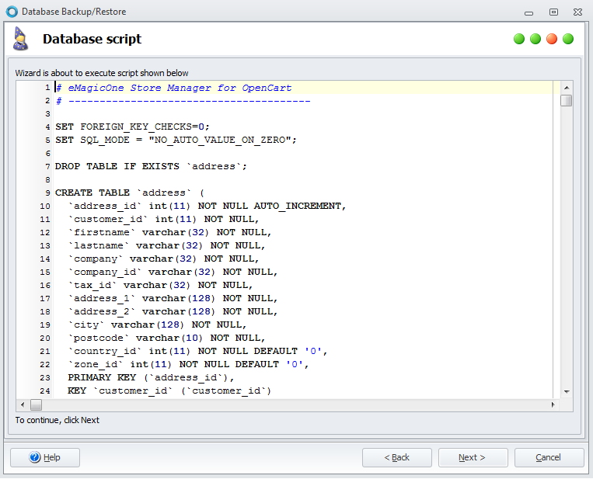Click the vertical scrollbar thumb
The height and width of the screenshot is (479, 593).
[x=567, y=100]
